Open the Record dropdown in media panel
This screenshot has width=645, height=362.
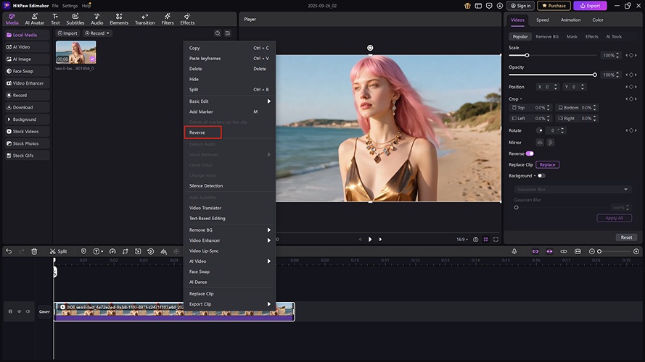pos(97,33)
